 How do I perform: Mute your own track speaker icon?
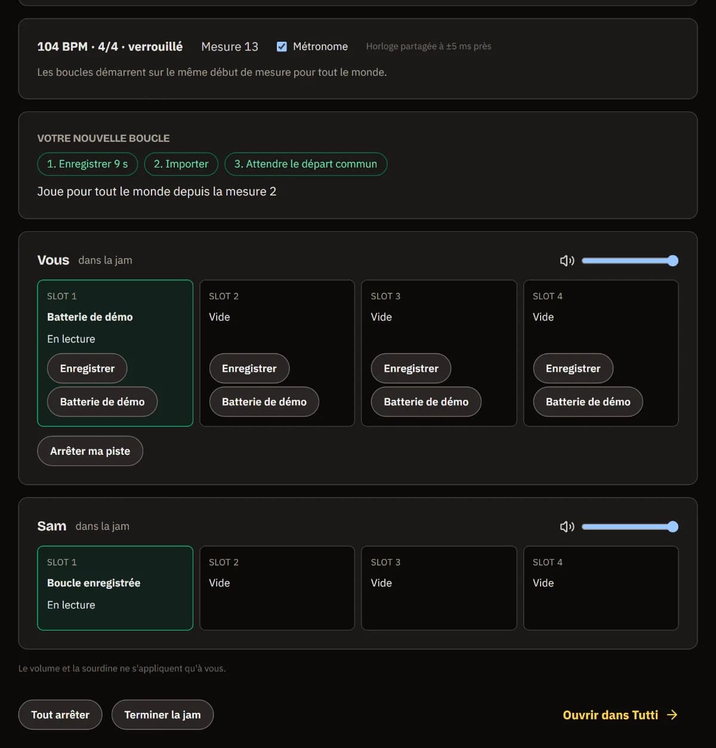[567, 260]
